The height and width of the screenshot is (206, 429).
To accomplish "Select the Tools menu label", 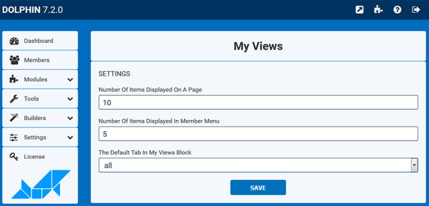I will point(31,99).
